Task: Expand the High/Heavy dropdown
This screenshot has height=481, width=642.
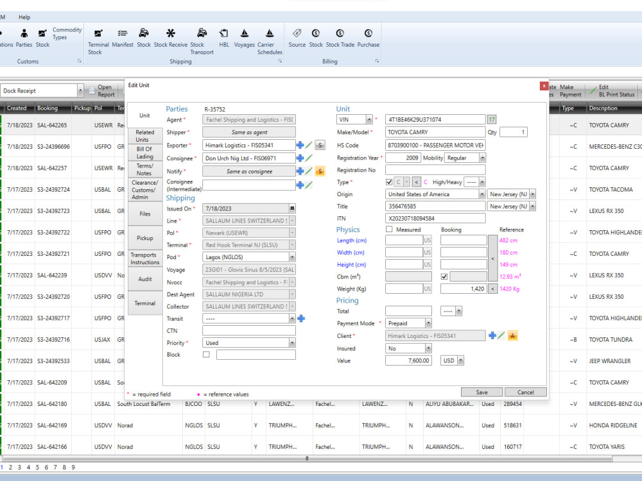Action: coord(482,182)
